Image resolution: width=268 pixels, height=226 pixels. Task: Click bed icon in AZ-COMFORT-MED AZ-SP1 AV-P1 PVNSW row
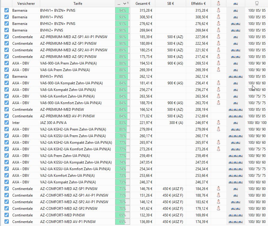pyautogui.click(x=236, y=196)
